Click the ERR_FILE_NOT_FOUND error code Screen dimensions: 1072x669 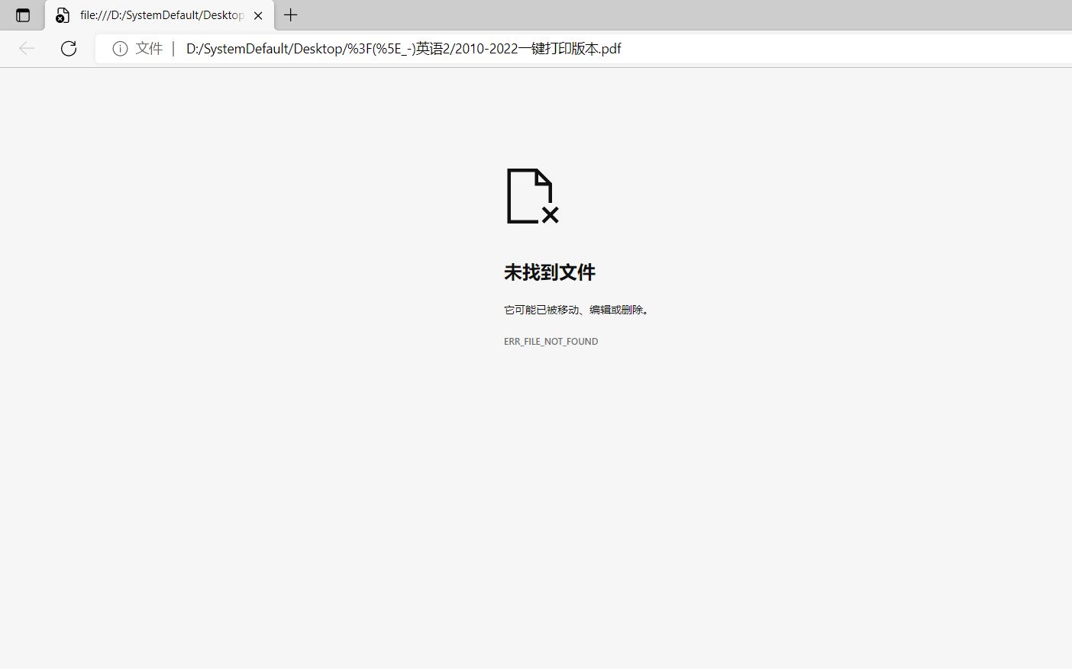click(x=551, y=341)
